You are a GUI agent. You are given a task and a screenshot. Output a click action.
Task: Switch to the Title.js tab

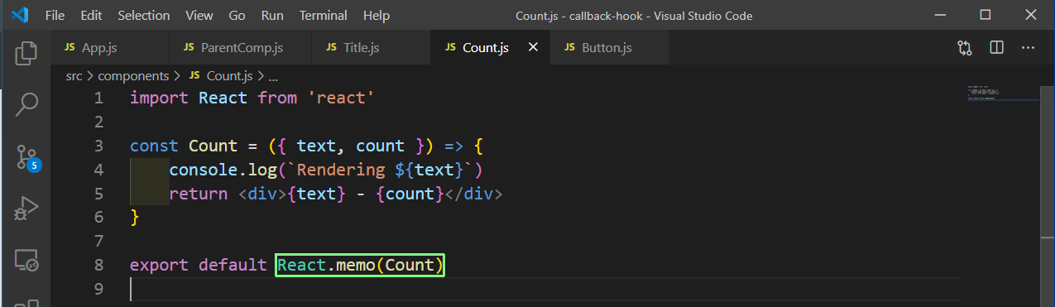tap(372, 48)
